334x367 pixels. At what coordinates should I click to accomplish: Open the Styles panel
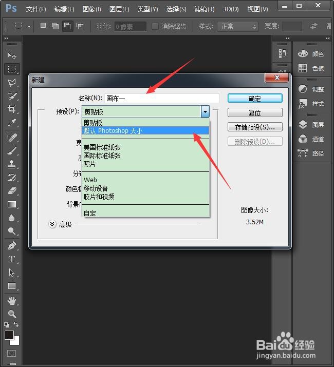click(311, 104)
